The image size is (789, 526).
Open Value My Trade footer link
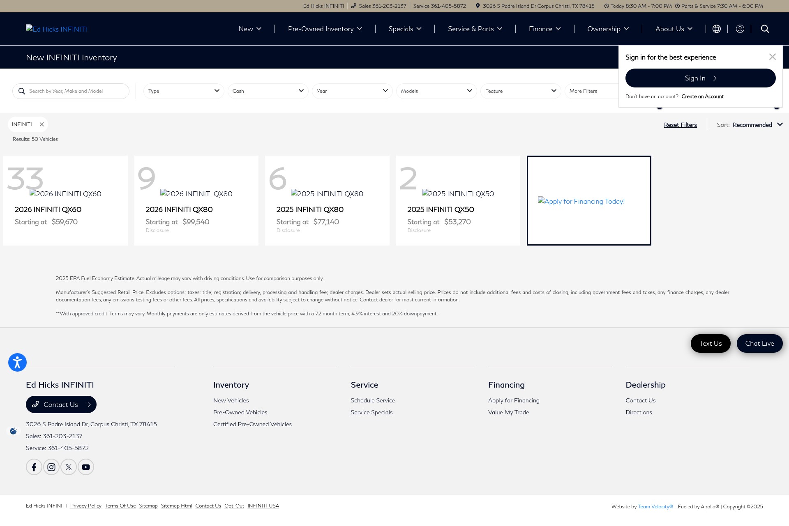[508, 412]
